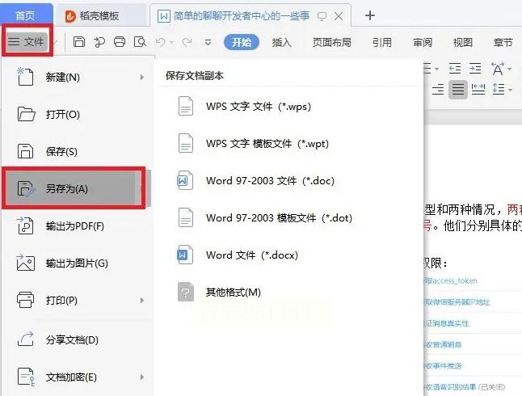Click the undo arrow icon
This screenshot has width=522, height=396.
pos(161,42)
